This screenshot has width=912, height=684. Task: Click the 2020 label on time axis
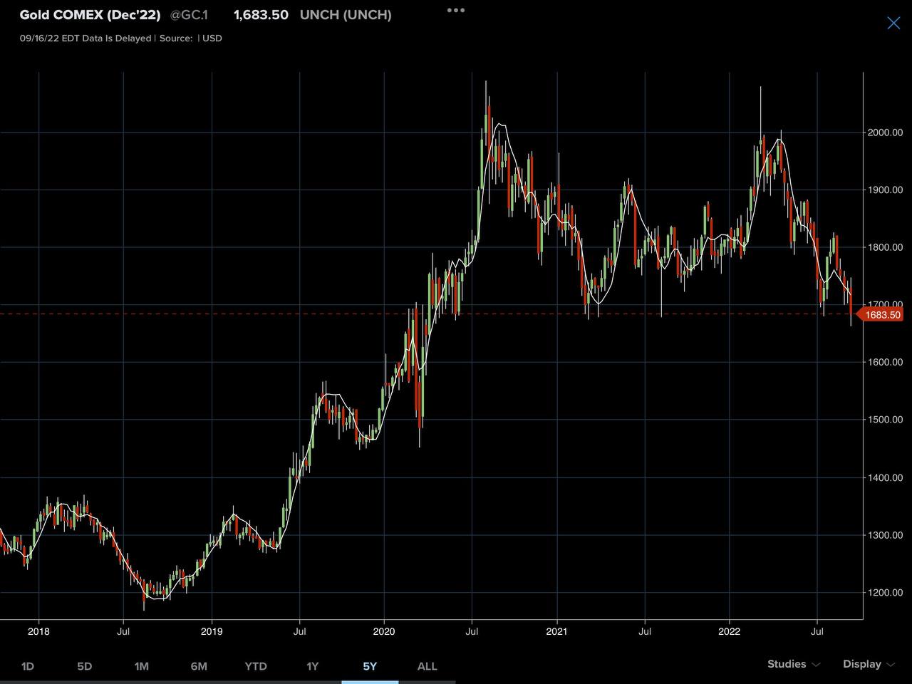point(384,631)
